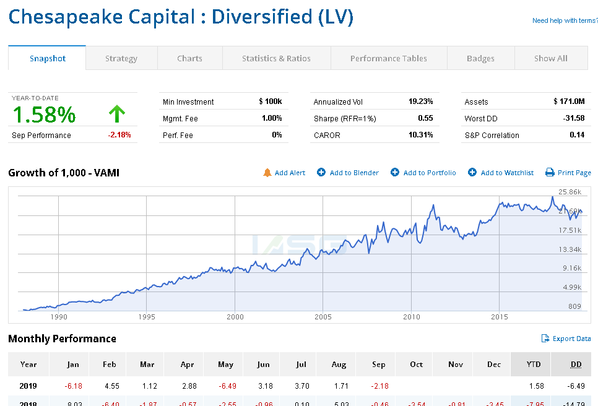The image size is (598, 406).
Task: Click the Mgmt. Fee 1.00% value
Action: pos(272,118)
